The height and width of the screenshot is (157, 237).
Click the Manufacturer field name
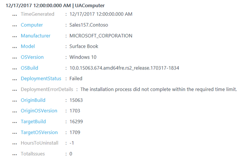[x=35, y=36]
